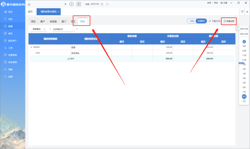The height and width of the screenshot is (149, 250).
Task: Toggle the 全部展开 expand-all option
Action: [201, 21]
